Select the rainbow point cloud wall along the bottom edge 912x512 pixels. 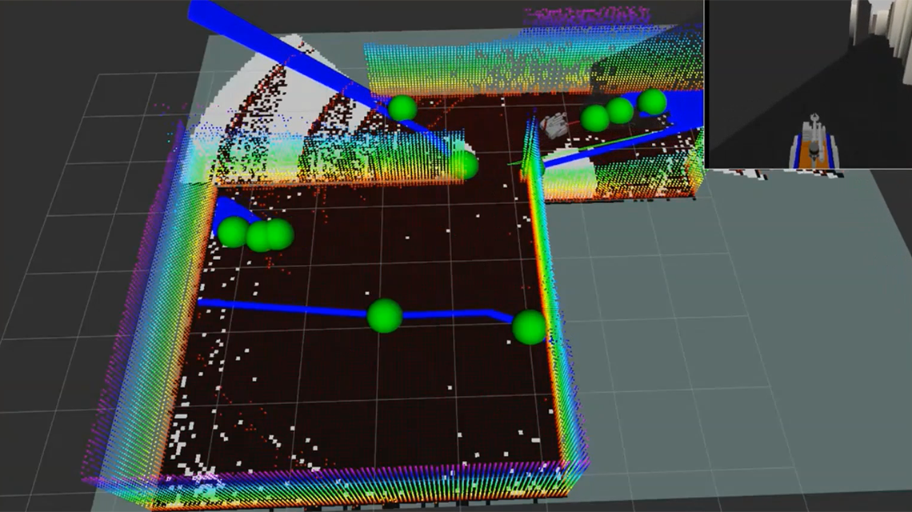pos(360,486)
